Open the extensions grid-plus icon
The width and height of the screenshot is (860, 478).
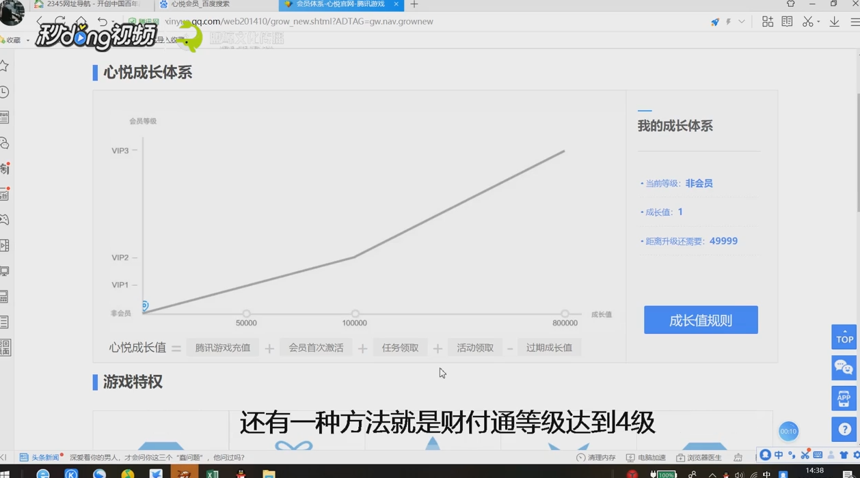pos(767,22)
